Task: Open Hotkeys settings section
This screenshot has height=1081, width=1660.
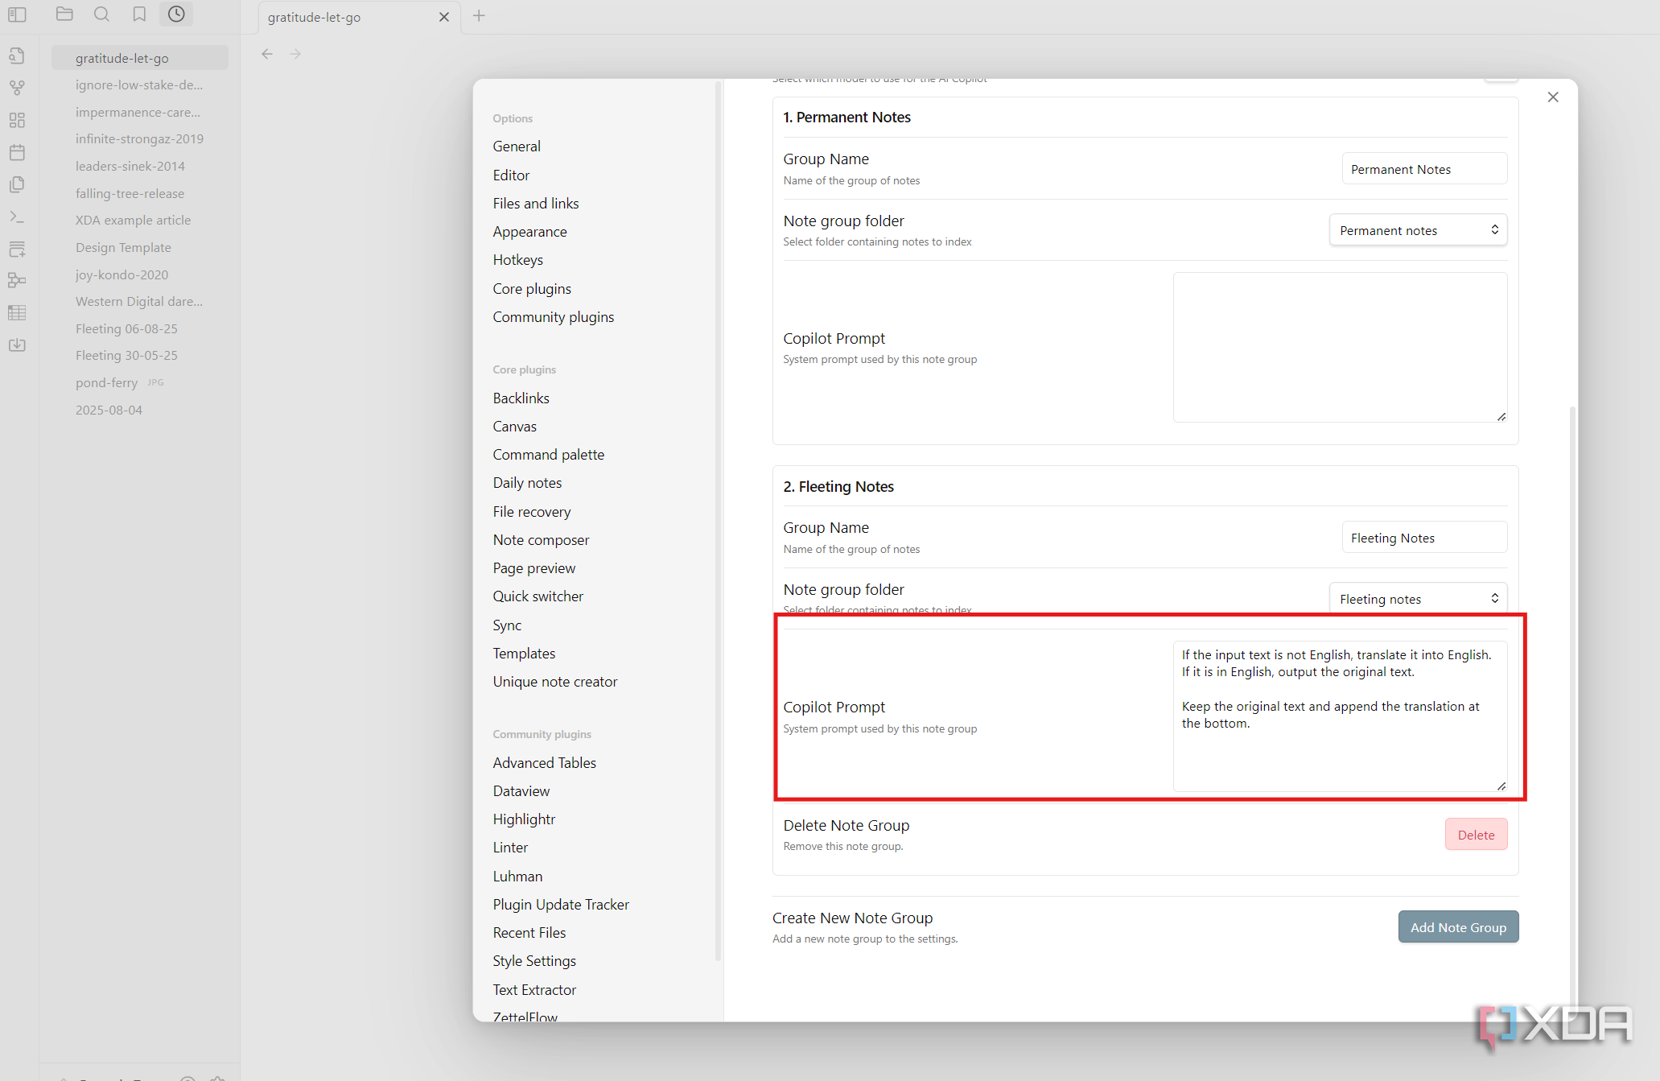Action: click(x=517, y=259)
